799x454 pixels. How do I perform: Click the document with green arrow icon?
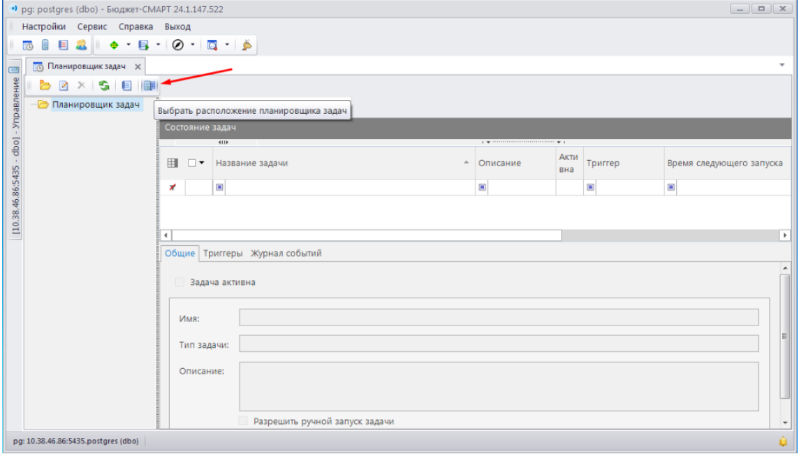144,45
